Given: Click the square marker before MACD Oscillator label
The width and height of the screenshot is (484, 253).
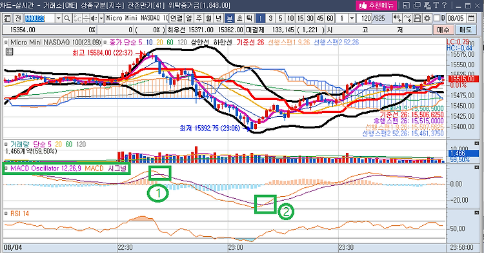Looking at the screenshot, I should click(6, 168).
